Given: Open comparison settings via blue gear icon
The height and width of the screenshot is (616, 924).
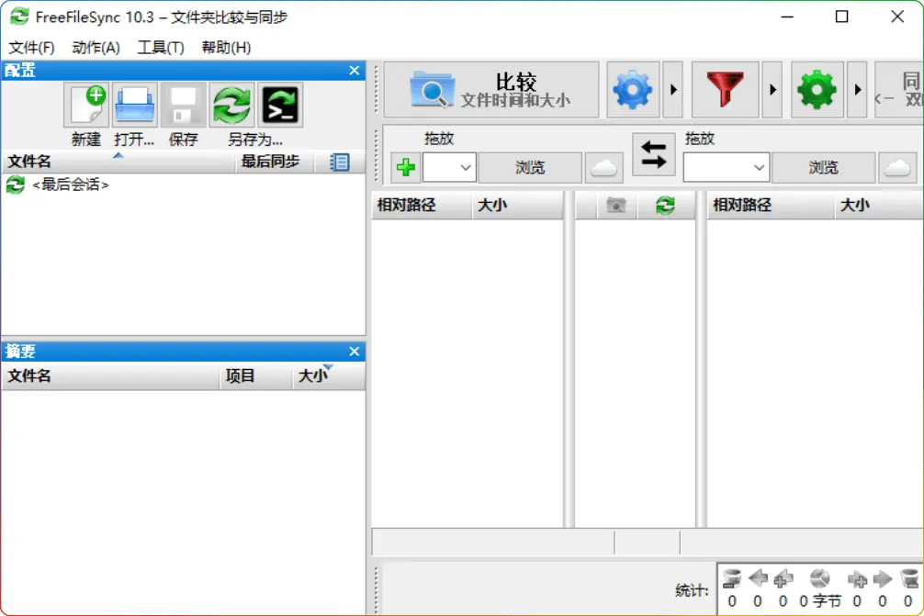Looking at the screenshot, I should coord(633,90).
